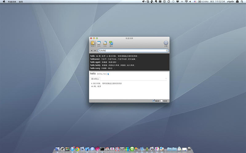Open the 有道词典 app menu
This screenshot has height=153, width=246.
(x=12, y=2)
